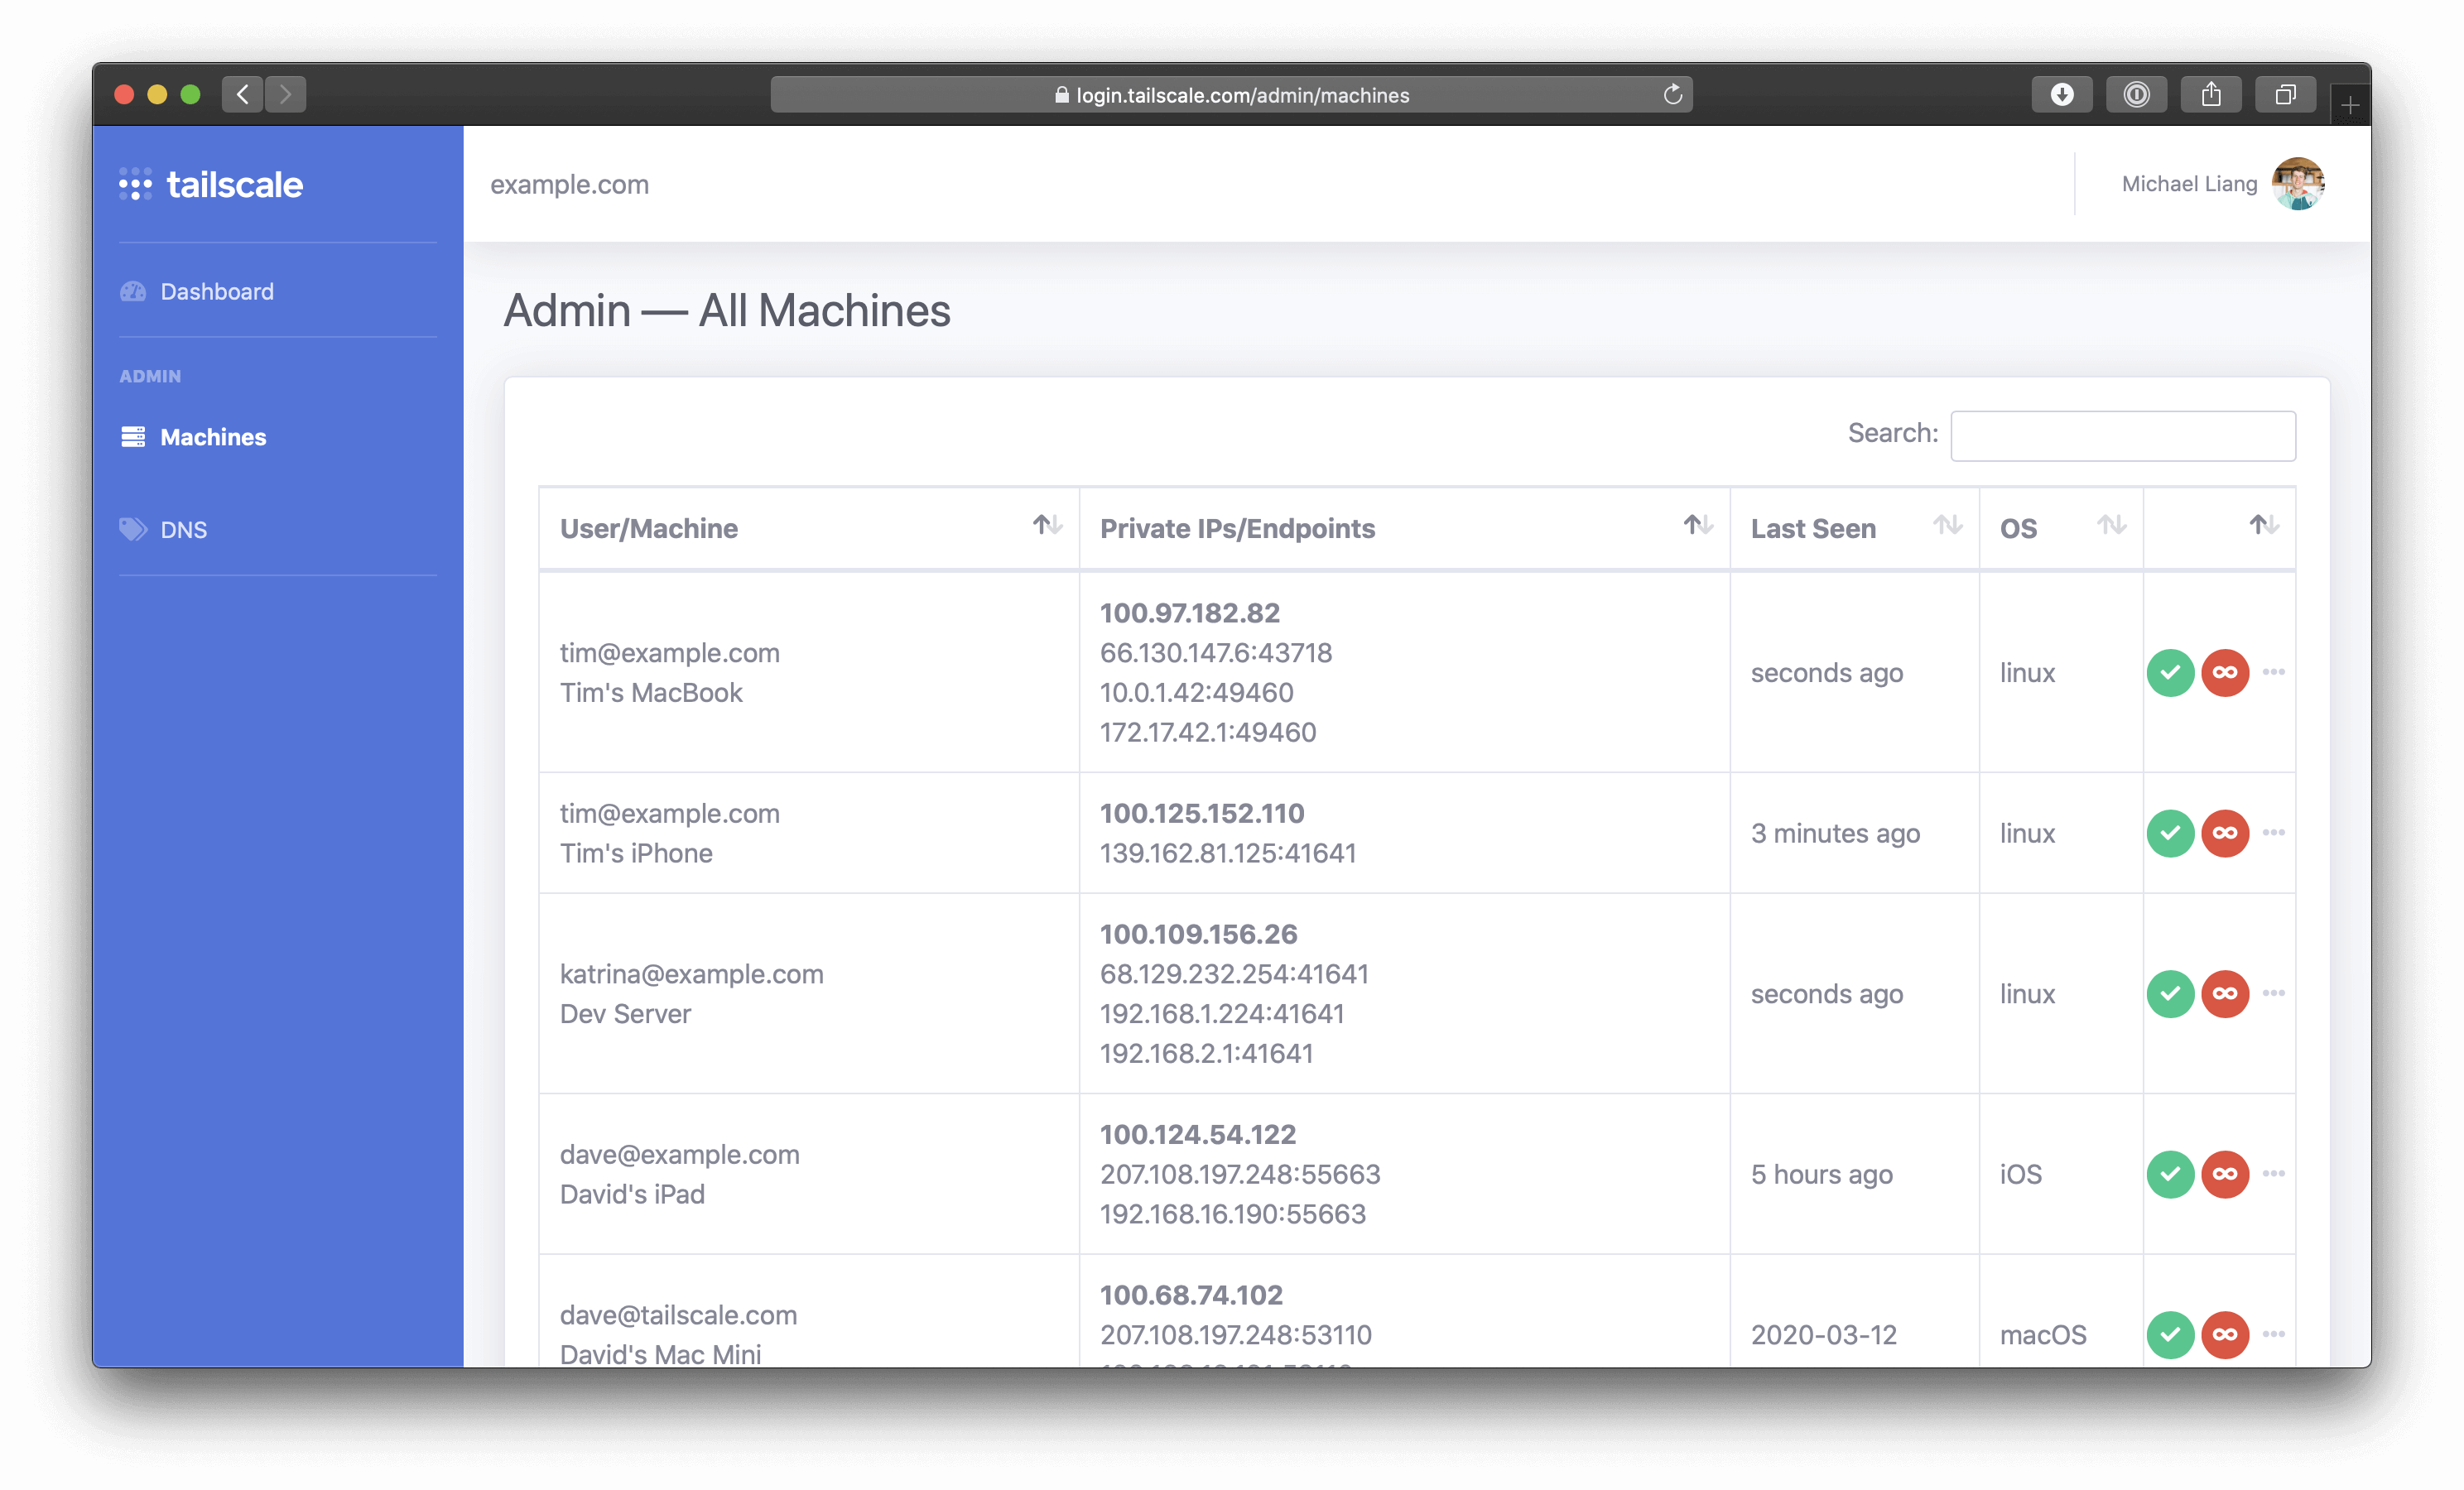Image resolution: width=2464 pixels, height=1490 pixels.
Task: Open the options menu for David's iPad
Action: click(x=2274, y=1175)
